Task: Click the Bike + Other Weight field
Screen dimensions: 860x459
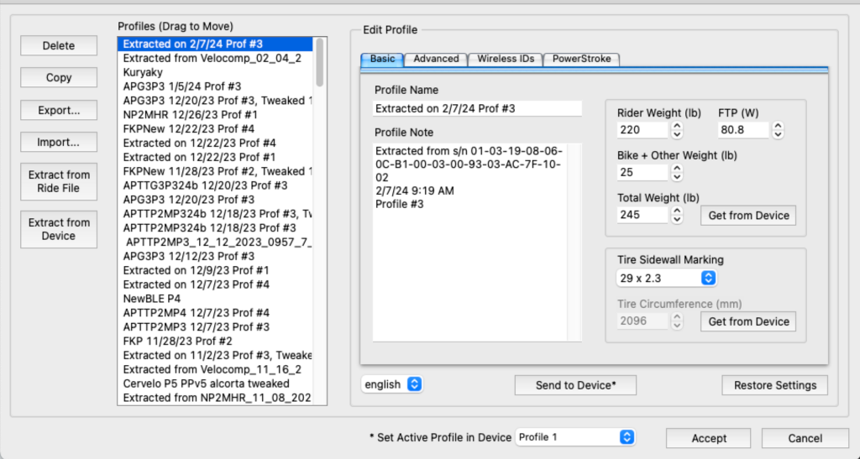Action: (642, 173)
